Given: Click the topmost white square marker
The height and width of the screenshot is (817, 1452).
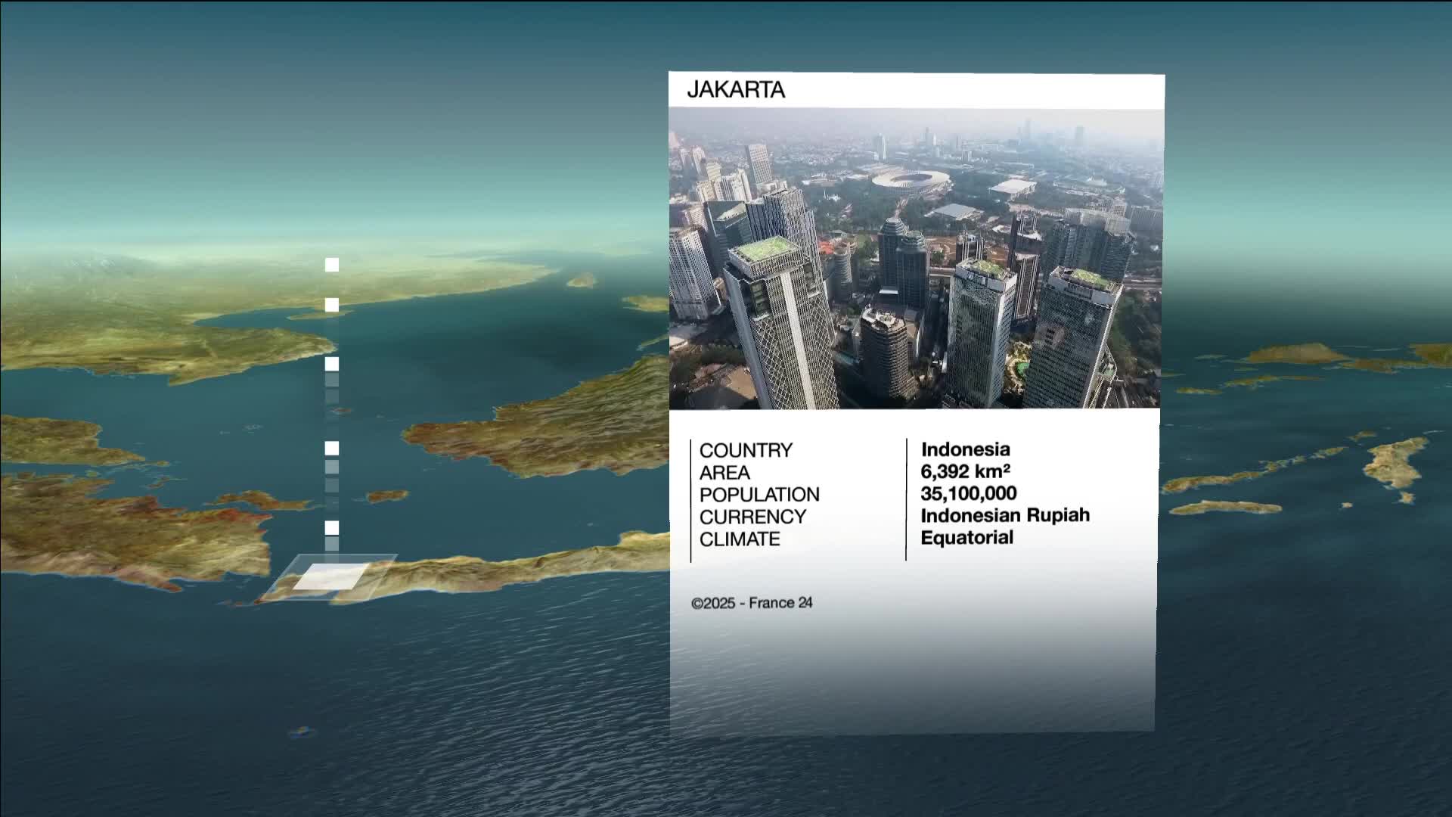Looking at the screenshot, I should click(331, 265).
